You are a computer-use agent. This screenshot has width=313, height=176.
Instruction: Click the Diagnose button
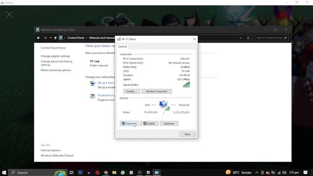[x=169, y=124]
